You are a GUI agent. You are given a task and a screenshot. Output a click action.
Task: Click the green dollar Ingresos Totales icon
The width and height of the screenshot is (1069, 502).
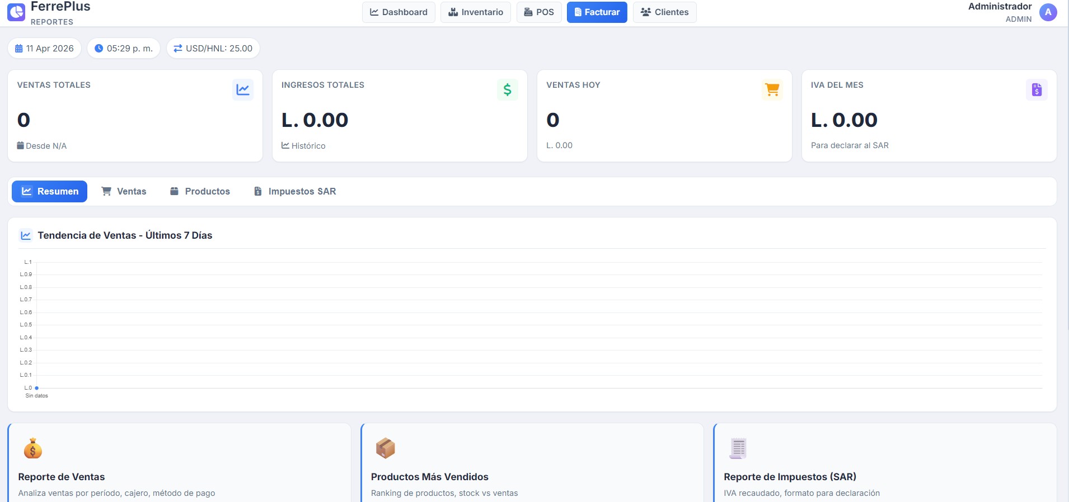coord(507,89)
